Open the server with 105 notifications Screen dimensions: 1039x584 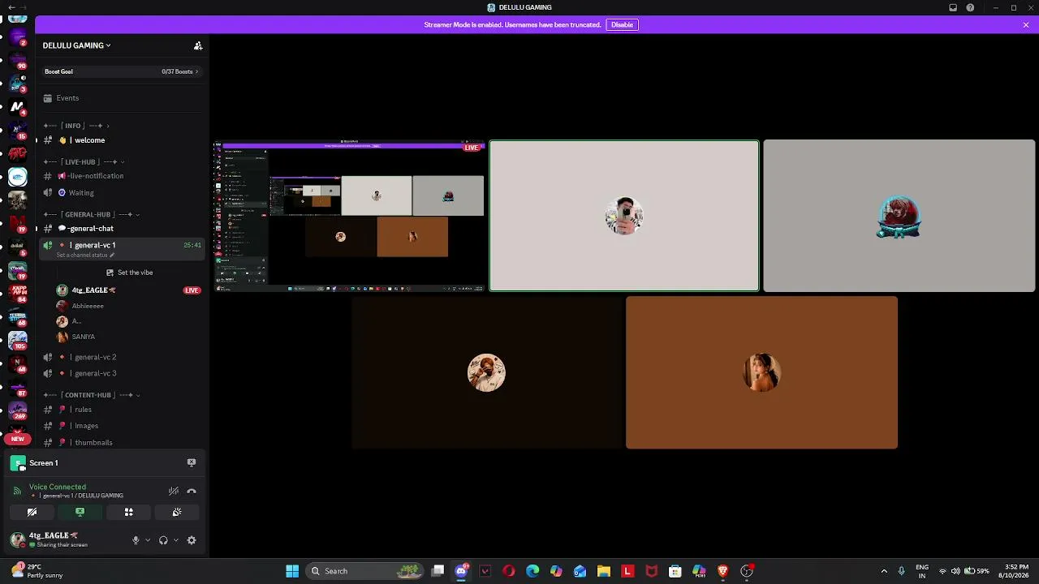17,339
